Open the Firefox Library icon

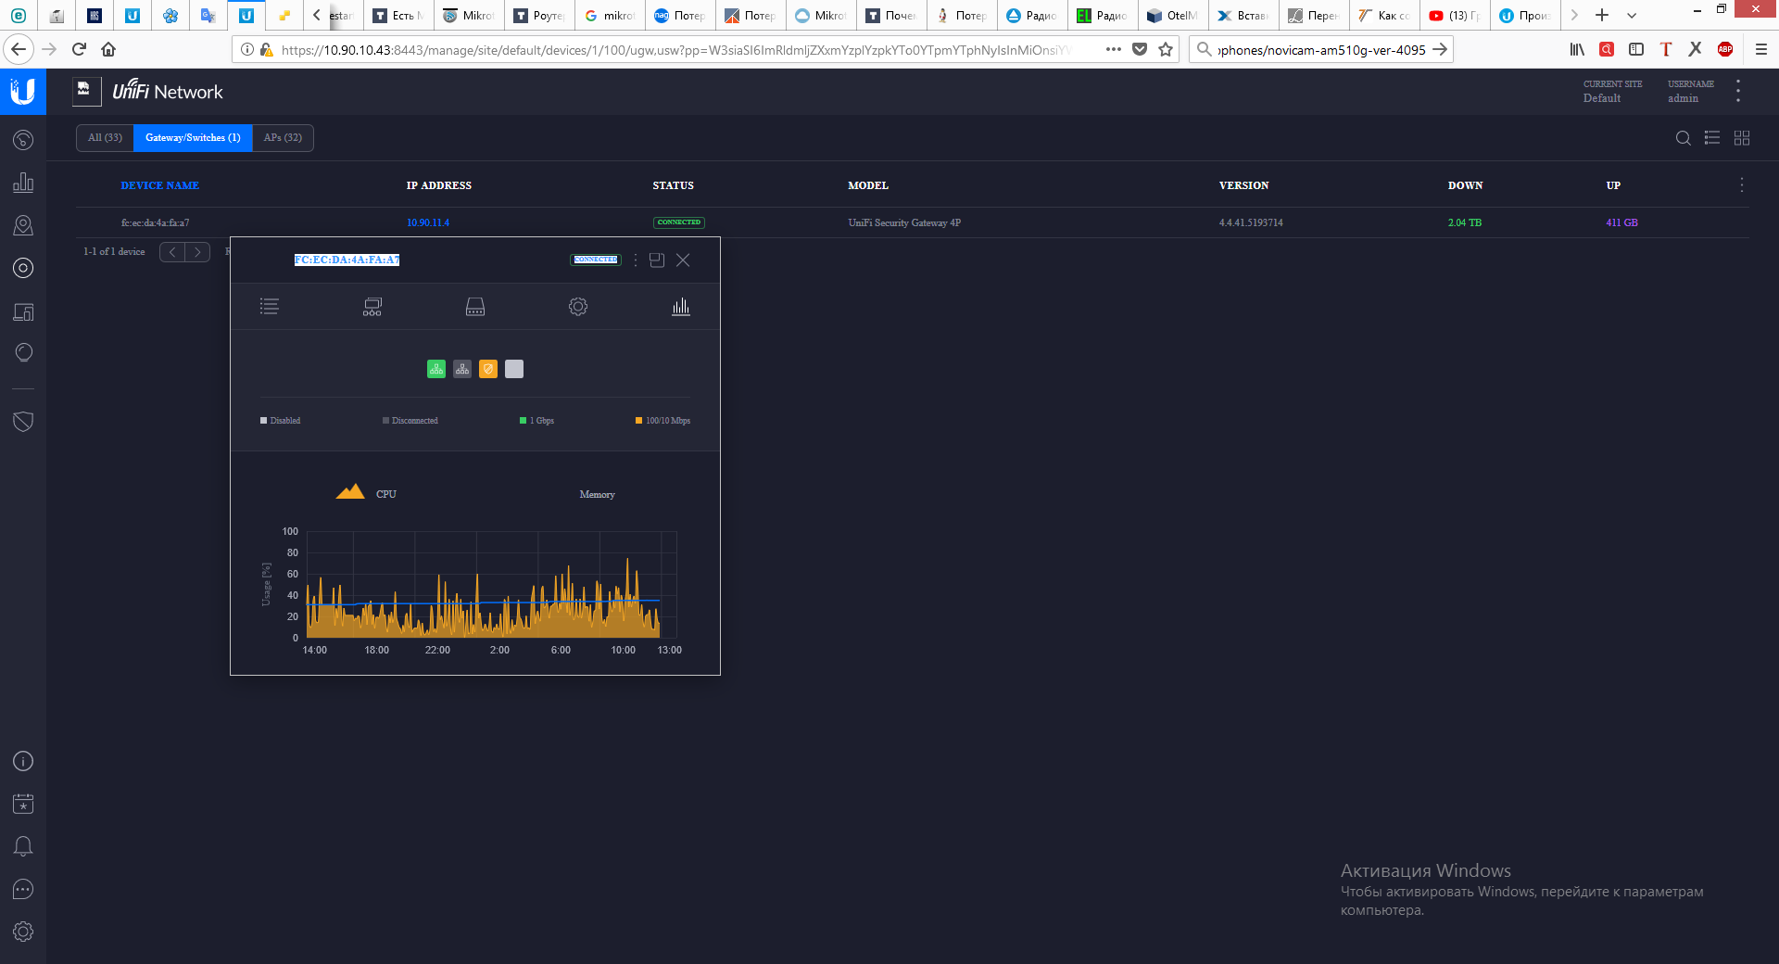point(1577,49)
